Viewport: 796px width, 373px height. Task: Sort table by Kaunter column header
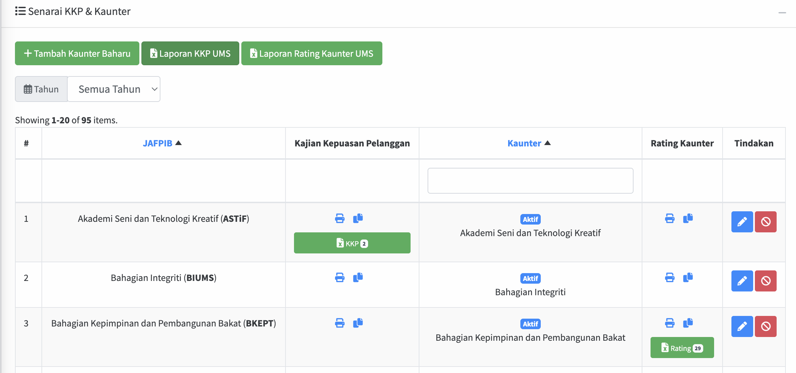(524, 143)
